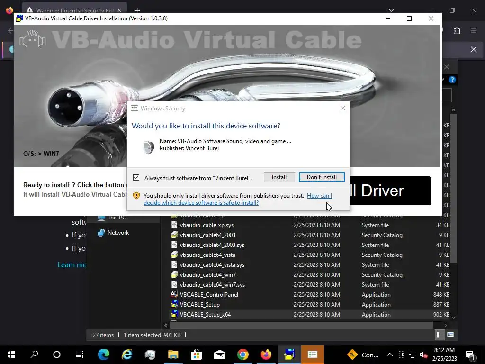
Task: Open a new Firefox tab
Action: click(137, 10)
